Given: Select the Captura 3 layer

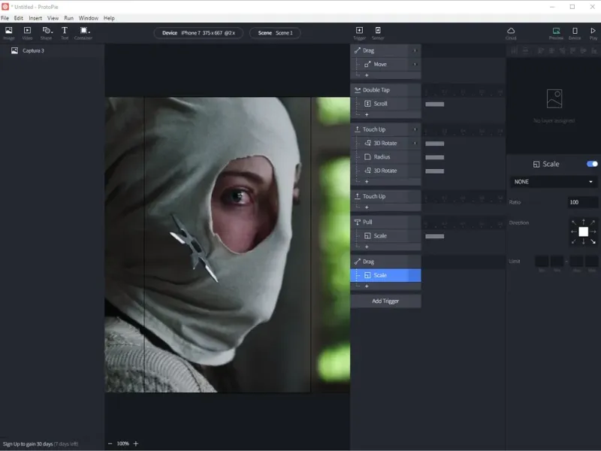Looking at the screenshot, I should [33, 51].
